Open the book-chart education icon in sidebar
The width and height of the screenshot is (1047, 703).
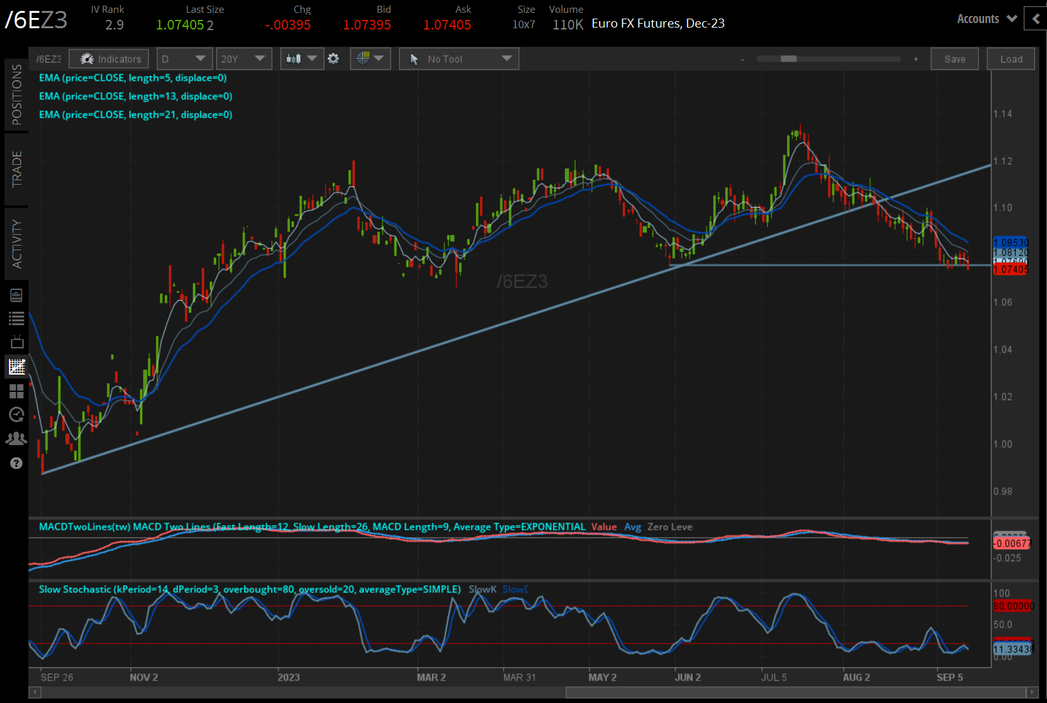click(x=17, y=295)
